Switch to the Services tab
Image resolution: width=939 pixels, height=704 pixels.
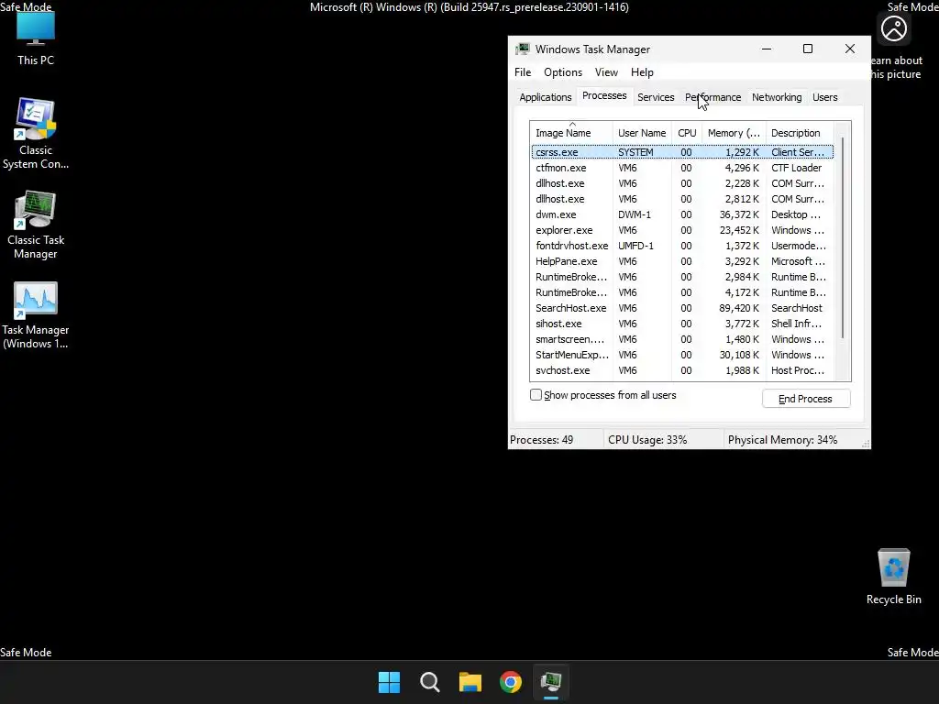coord(656,97)
